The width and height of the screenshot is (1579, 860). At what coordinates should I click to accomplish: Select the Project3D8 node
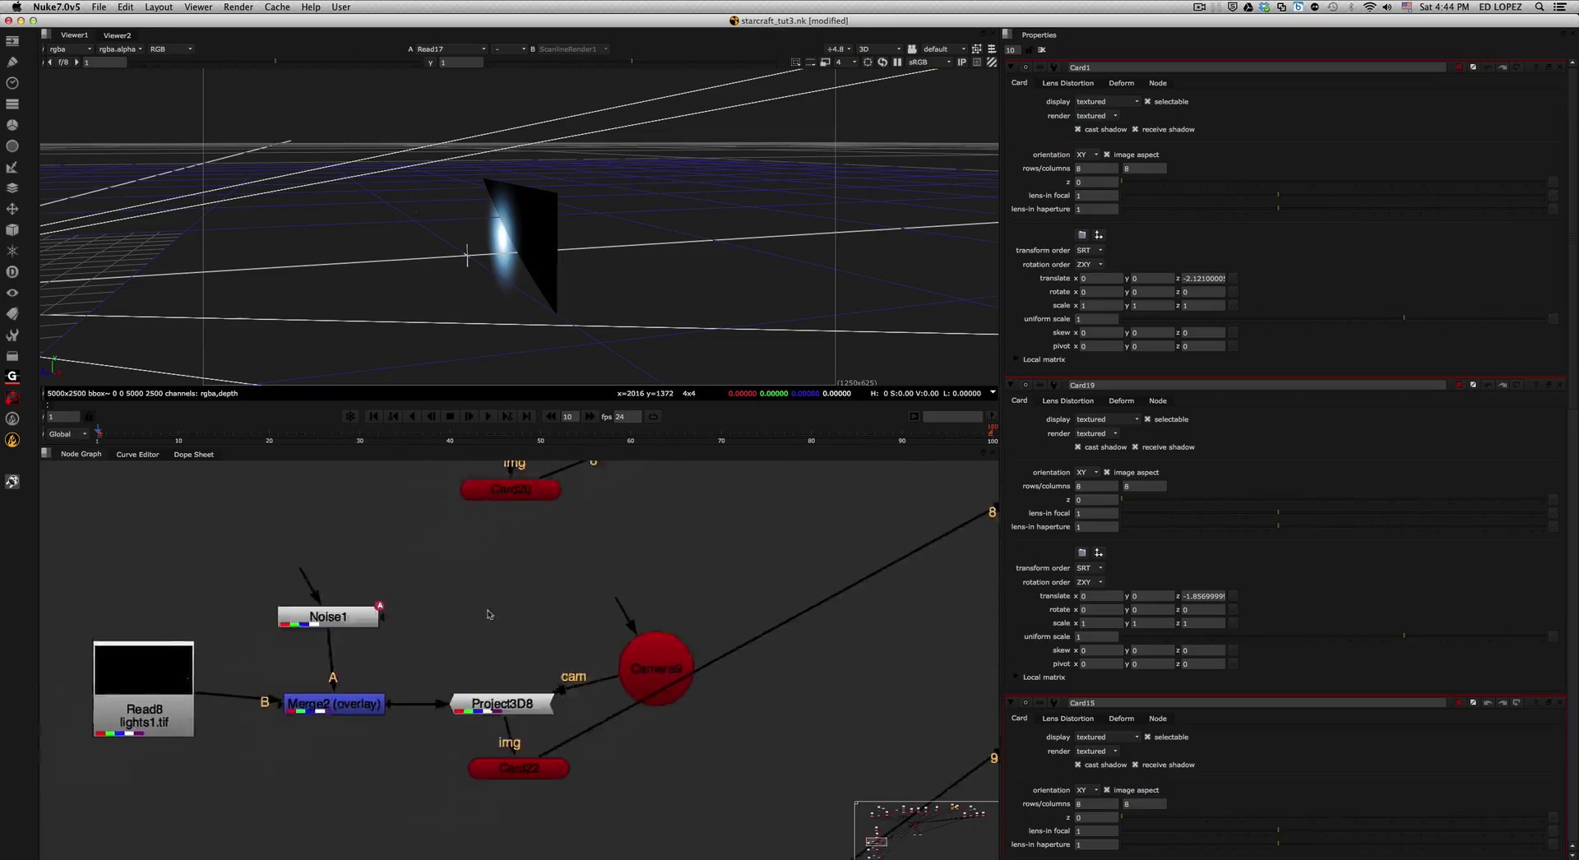pyautogui.click(x=502, y=704)
